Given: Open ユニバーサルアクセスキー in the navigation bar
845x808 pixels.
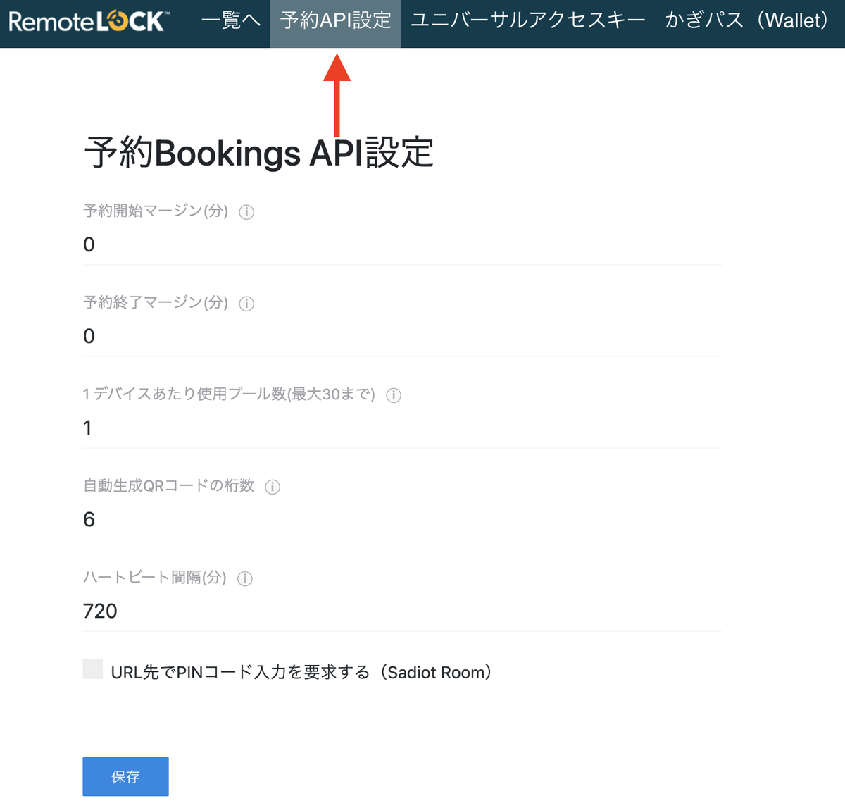Looking at the screenshot, I should (x=528, y=20).
